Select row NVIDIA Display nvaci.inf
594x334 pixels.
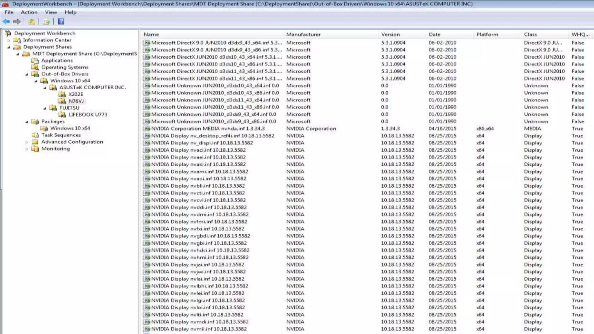[367, 150]
